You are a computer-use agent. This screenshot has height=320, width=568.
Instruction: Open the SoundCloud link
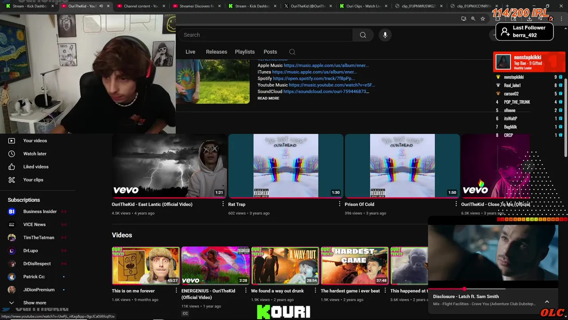click(326, 92)
